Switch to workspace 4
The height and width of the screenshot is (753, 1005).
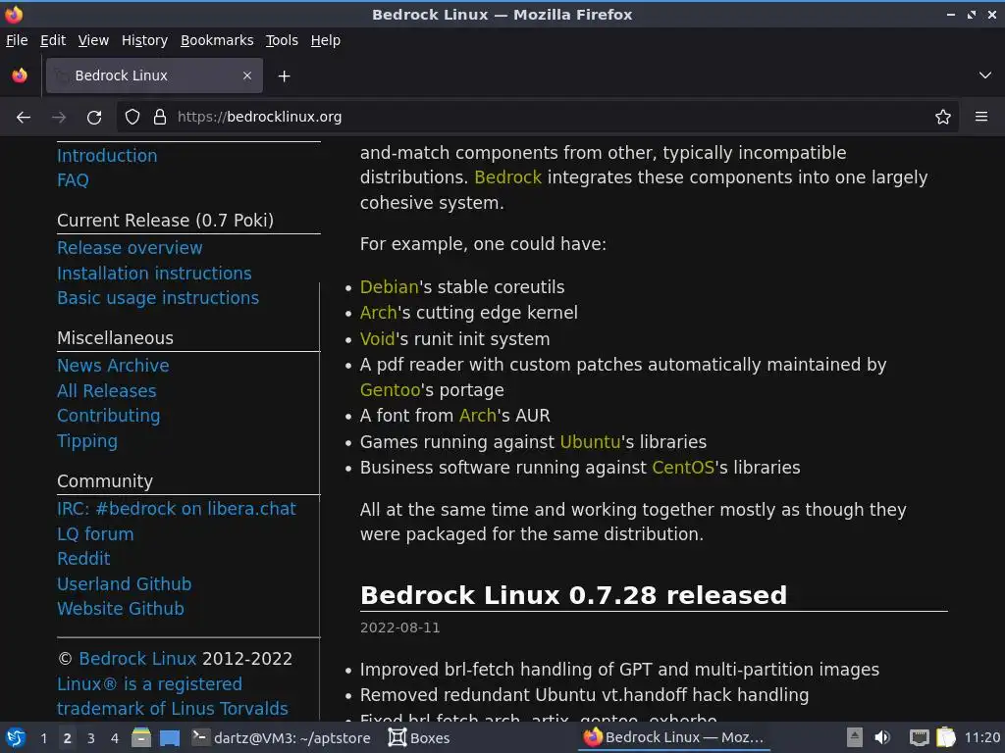pyautogui.click(x=115, y=738)
